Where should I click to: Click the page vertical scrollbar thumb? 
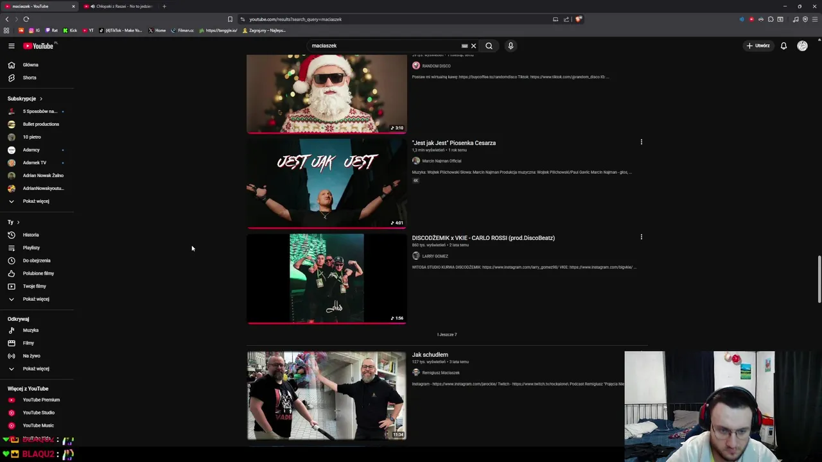tap(819, 280)
